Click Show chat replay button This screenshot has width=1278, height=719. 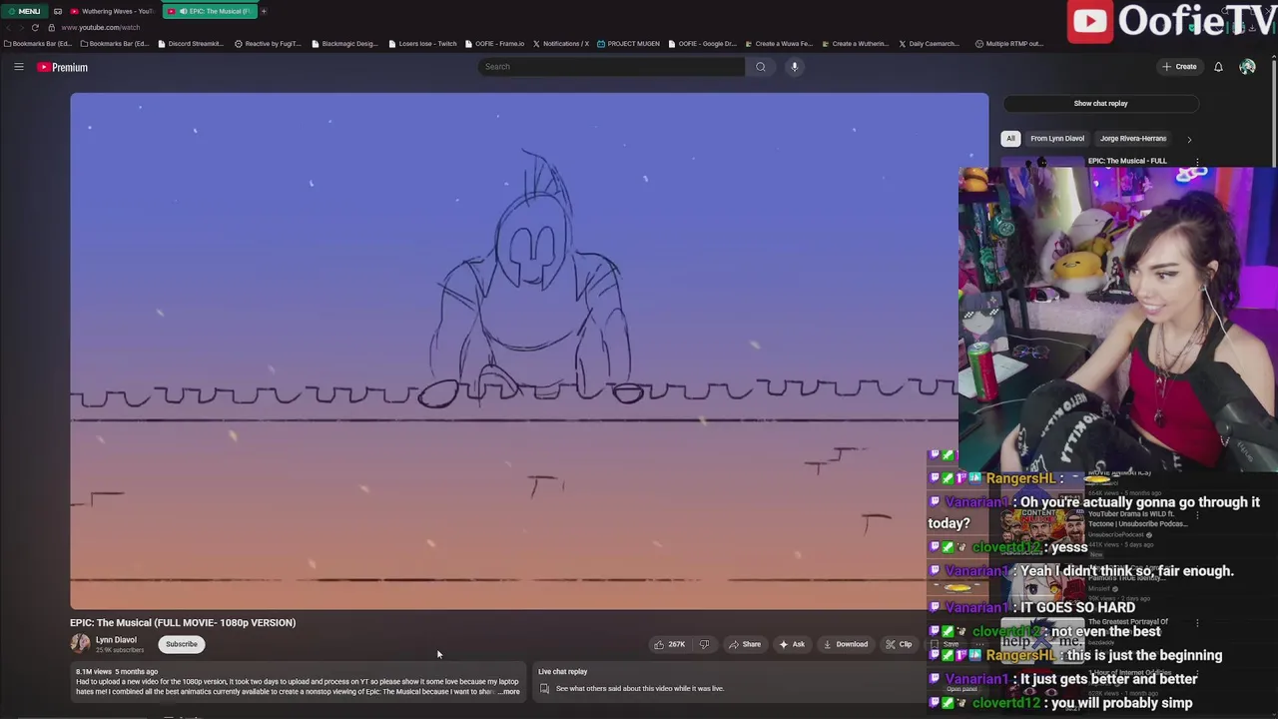pos(1100,103)
